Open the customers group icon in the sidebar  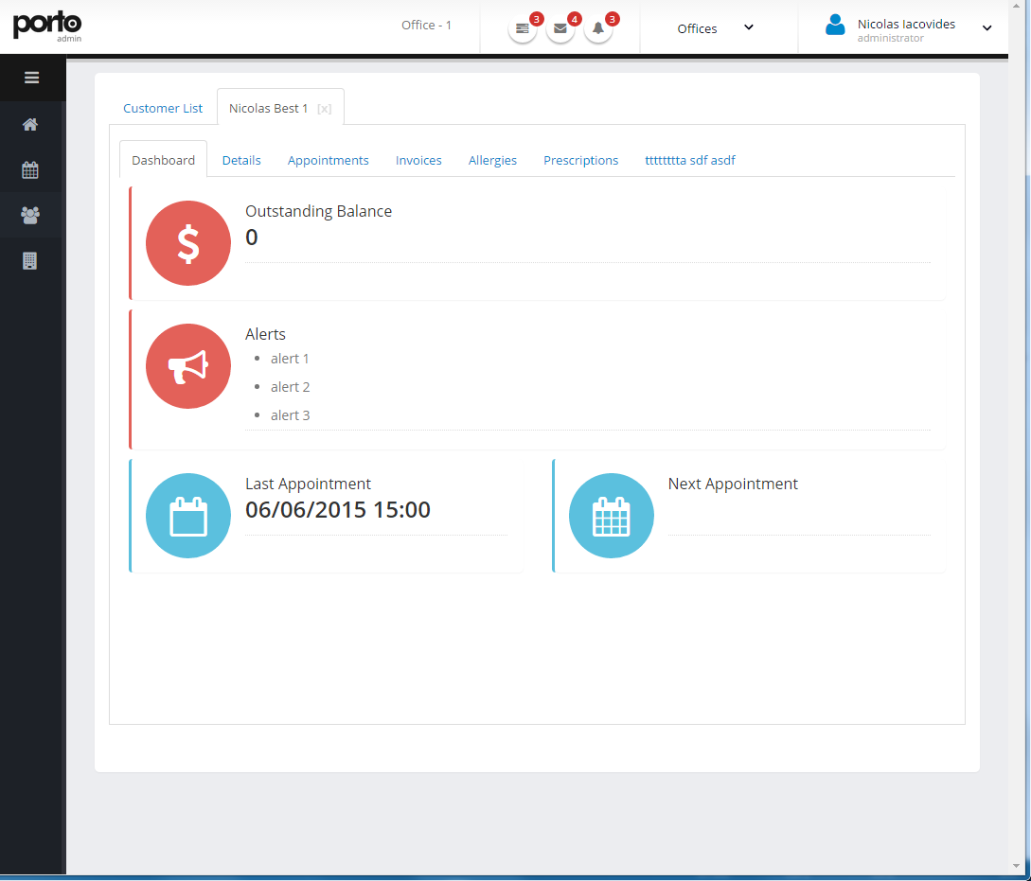point(30,215)
